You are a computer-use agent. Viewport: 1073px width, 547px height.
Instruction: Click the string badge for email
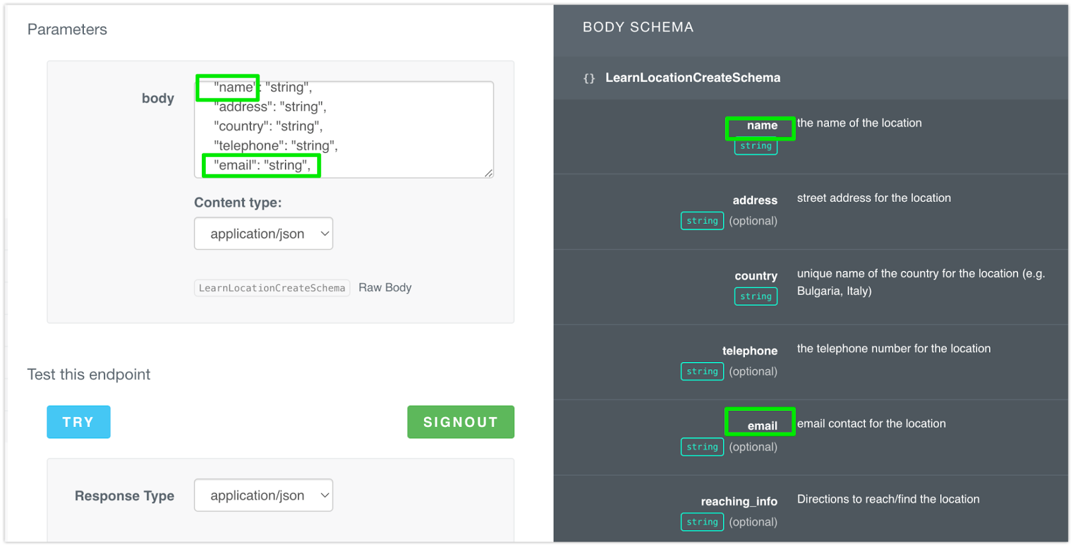(702, 447)
